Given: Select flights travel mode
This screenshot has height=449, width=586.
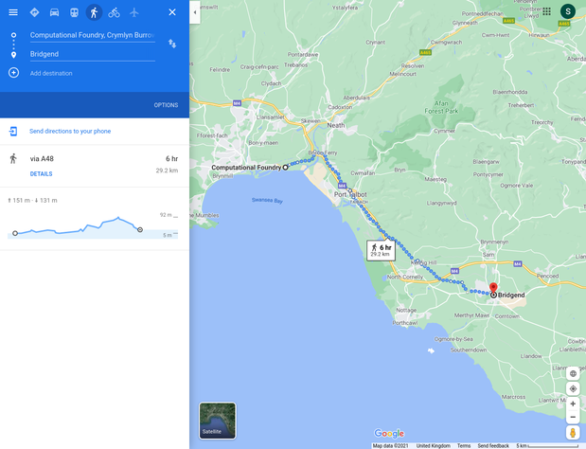Looking at the screenshot, I should (134, 12).
